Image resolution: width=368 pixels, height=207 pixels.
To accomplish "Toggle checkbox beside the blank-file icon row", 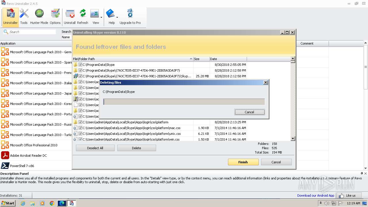I will pos(80,105).
